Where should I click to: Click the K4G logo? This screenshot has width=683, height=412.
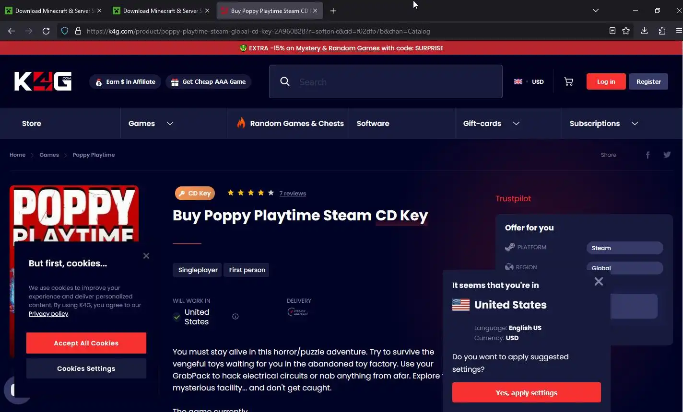tap(43, 81)
